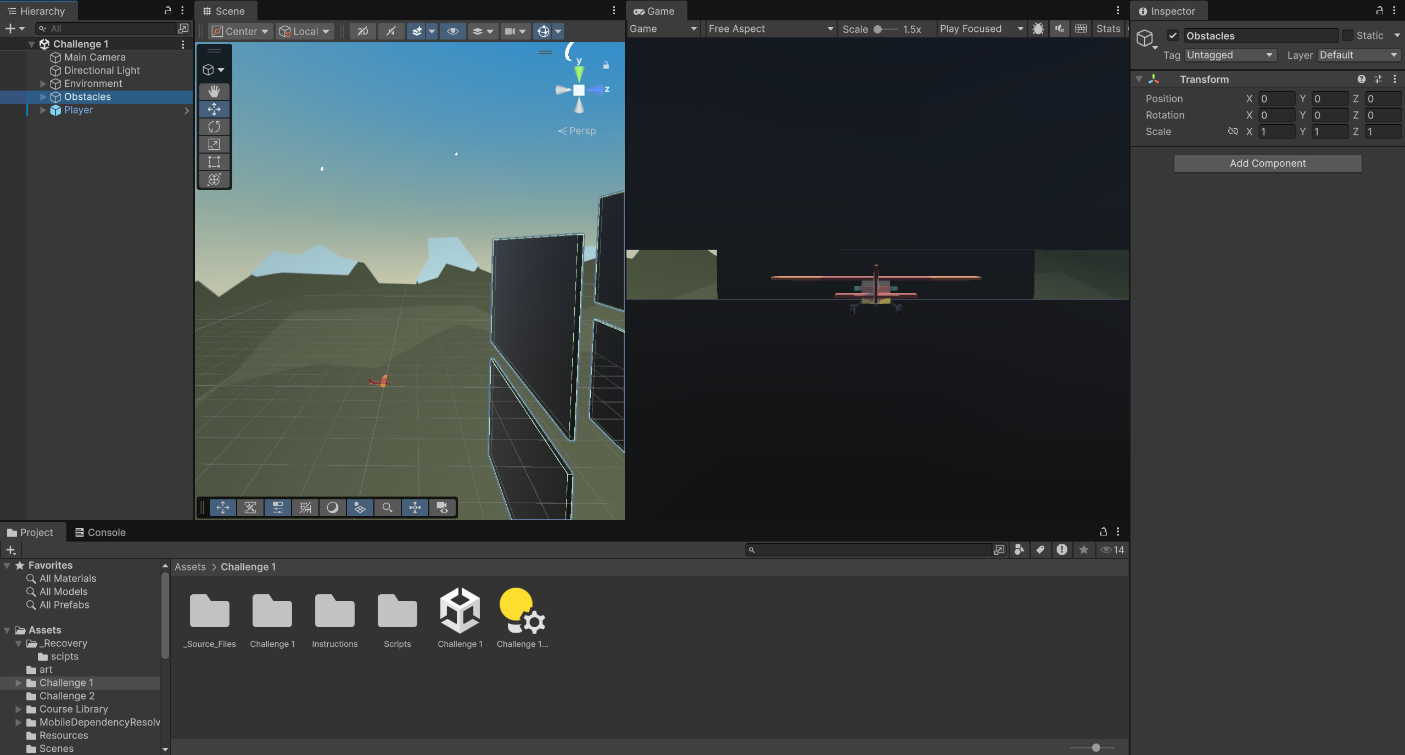Enable the Static checkbox in Inspector
Screen dimensions: 1405x755
point(1347,36)
